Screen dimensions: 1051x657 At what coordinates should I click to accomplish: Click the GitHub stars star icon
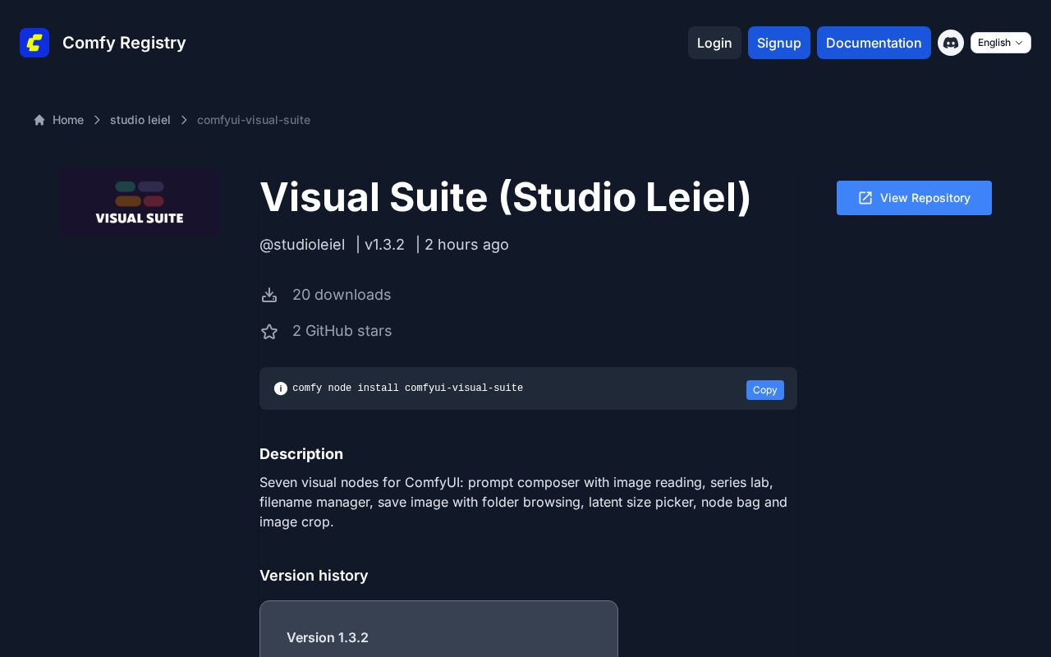pyautogui.click(x=269, y=331)
